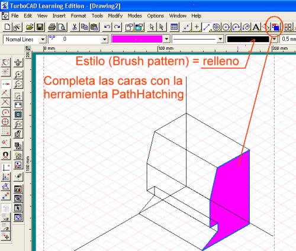Click the black brush pattern swatch
The width and height of the screenshot is (296, 251).
pyautogui.click(x=248, y=39)
